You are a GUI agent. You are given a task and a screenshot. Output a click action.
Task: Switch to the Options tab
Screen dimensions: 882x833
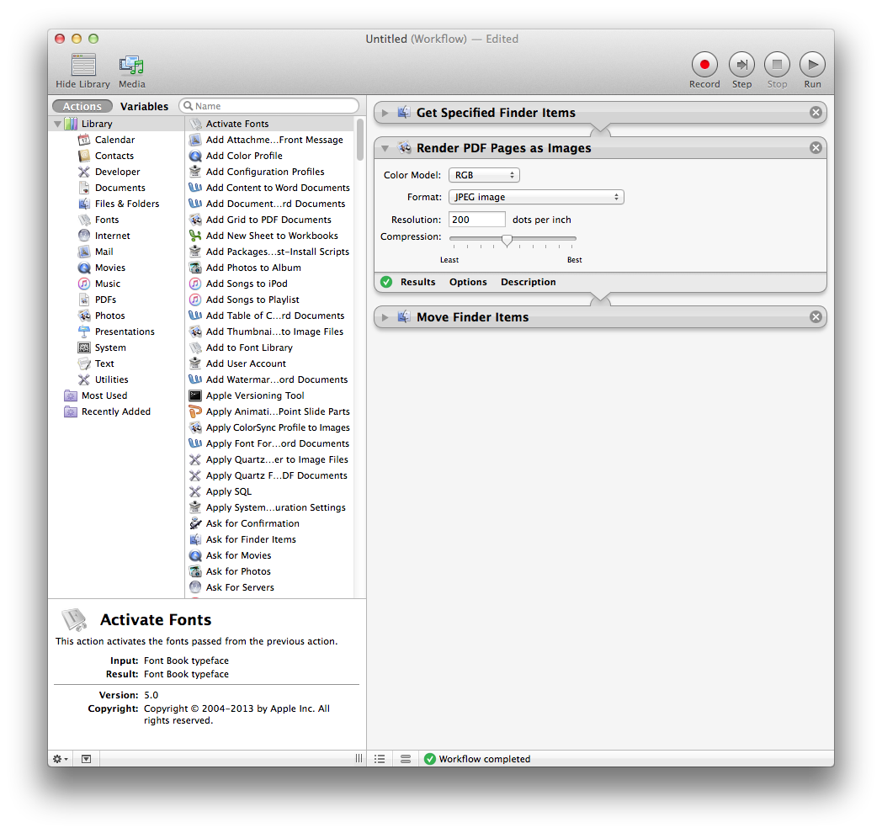pyautogui.click(x=468, y=282)
